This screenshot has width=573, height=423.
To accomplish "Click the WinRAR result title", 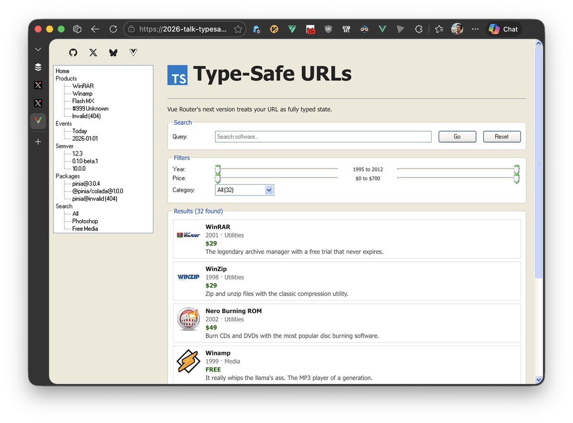I will coord(218,227).
